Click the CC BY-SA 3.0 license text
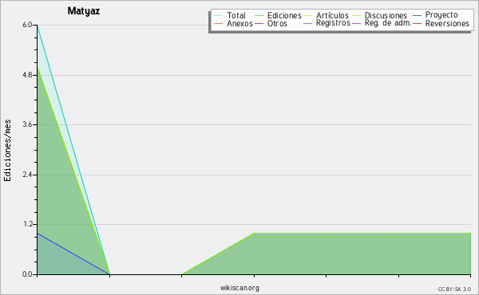 click(454, 289)
